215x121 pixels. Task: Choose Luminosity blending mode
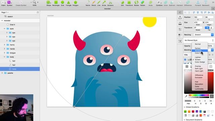[199, 89]
